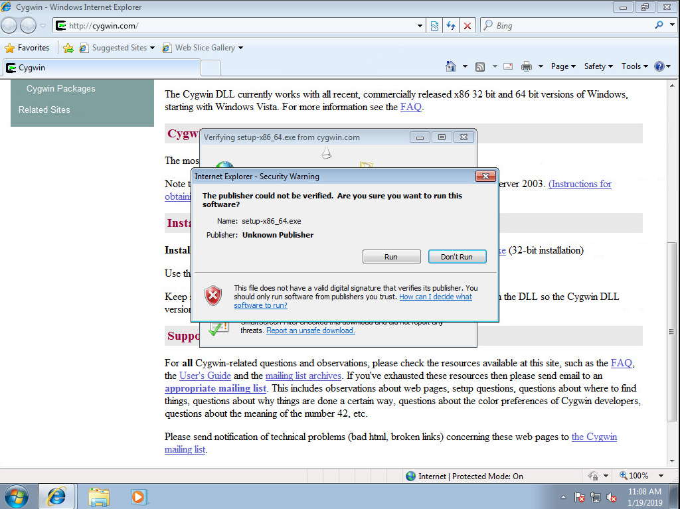Click the Add to Favorites Bar icon

[x=68, y=48]
